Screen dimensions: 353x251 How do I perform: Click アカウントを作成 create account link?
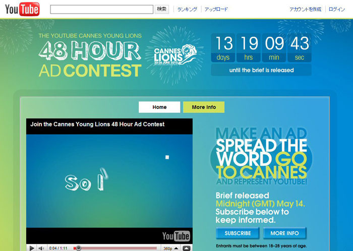(x=305, y=9)
